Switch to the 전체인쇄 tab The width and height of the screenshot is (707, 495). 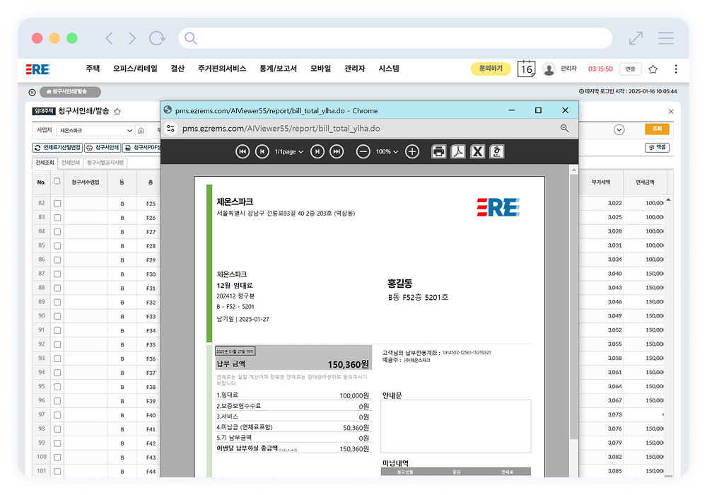click(x=71, y=163)
